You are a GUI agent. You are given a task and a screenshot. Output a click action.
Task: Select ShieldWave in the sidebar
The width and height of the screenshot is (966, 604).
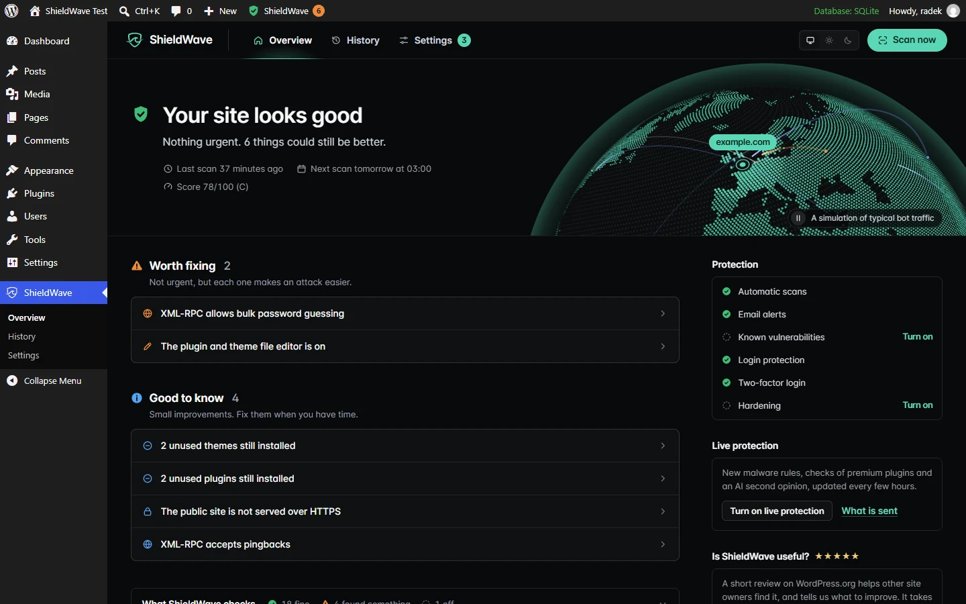54,293
